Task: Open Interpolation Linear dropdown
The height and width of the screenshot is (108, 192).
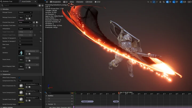Action: pyautogui.click(x=25, y=29)
